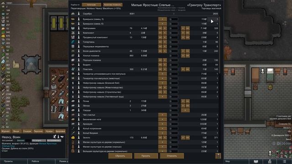
Task: Switch to the Вещи tab
Action: click(x=16, y=131)
